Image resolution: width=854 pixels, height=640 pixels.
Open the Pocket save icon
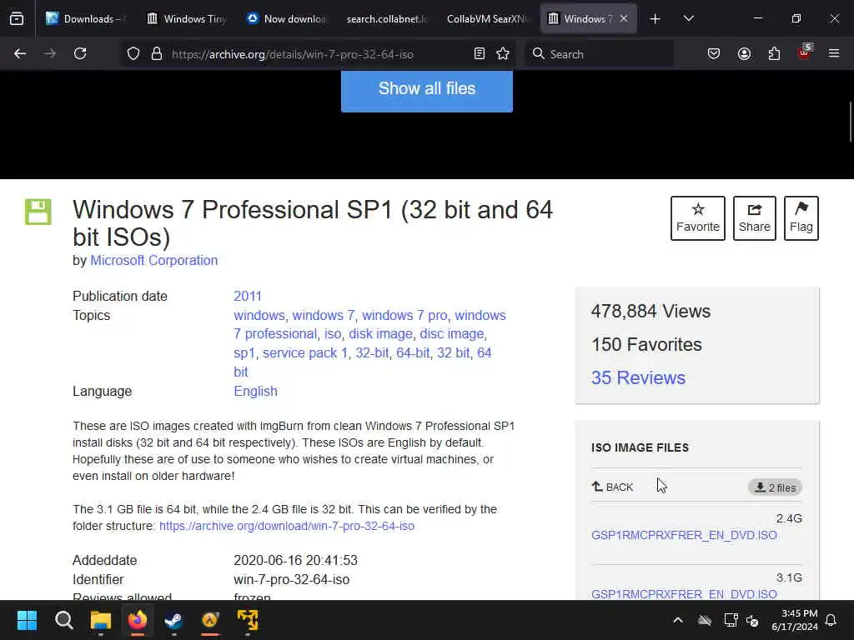(714, 54)
